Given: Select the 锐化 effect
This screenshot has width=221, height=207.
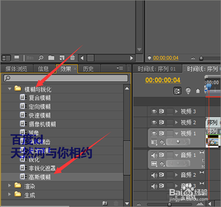Looking at the screenshot, I should tap(34, 160).
